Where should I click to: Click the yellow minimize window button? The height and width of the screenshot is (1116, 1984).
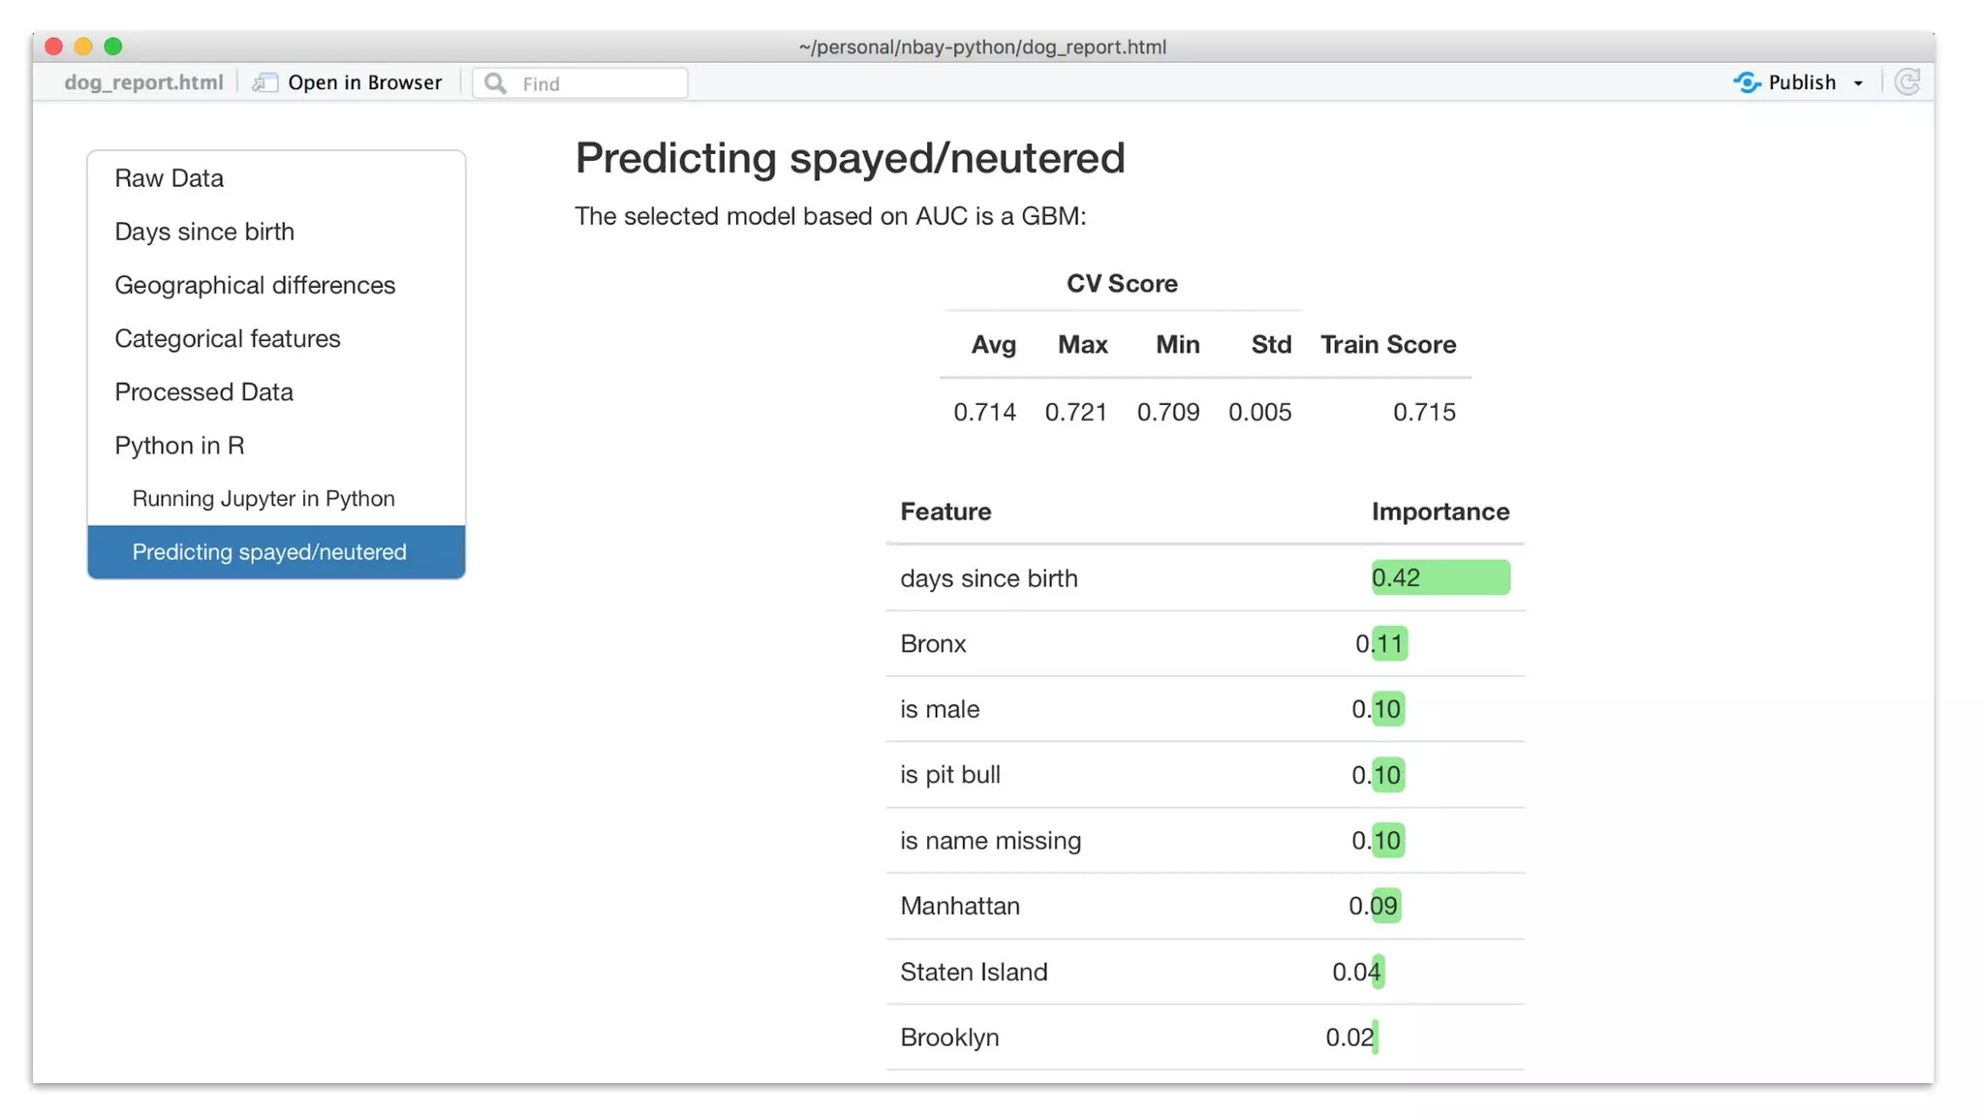tap(83, 46)
